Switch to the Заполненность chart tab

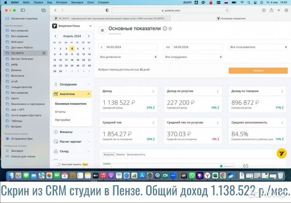(136, 154)
